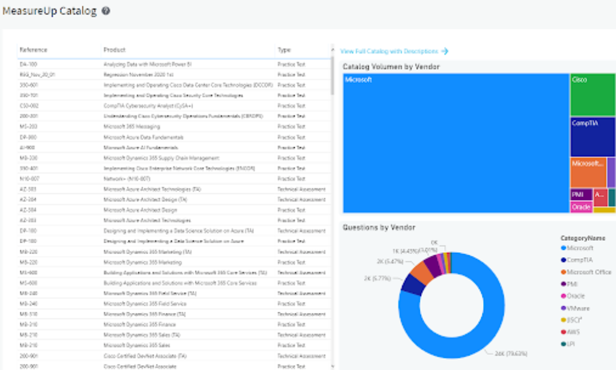616x370 pixels.
Task: Select the Microsoft Dynamics 365 Finance (TA) row
Action: click(174, 314)
